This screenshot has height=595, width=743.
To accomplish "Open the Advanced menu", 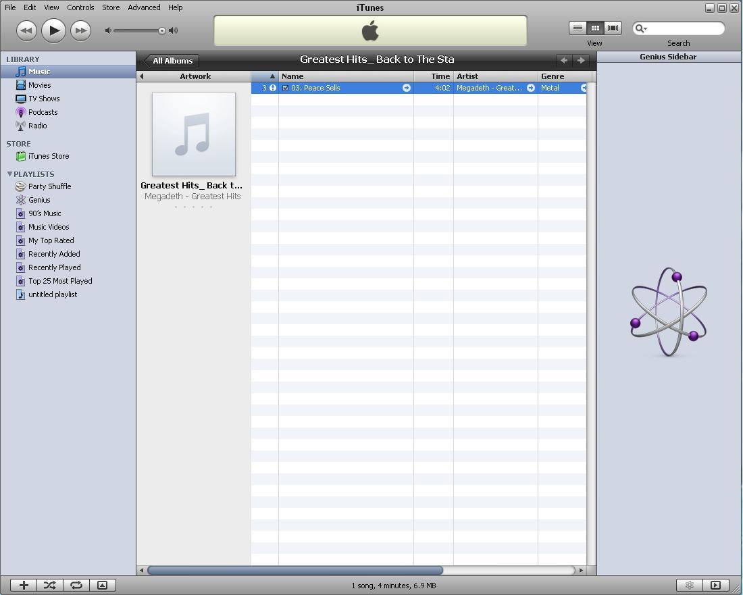I will tap(144, 7).
